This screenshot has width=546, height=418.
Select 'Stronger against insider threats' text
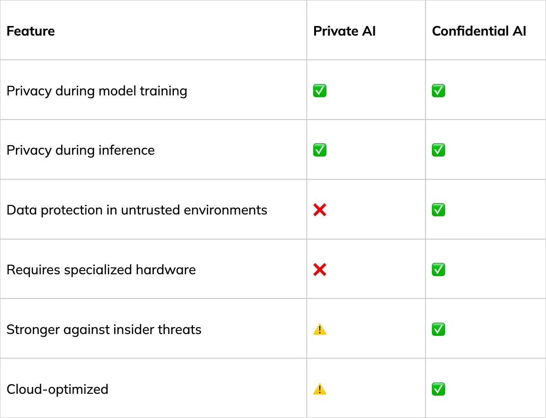104,329
